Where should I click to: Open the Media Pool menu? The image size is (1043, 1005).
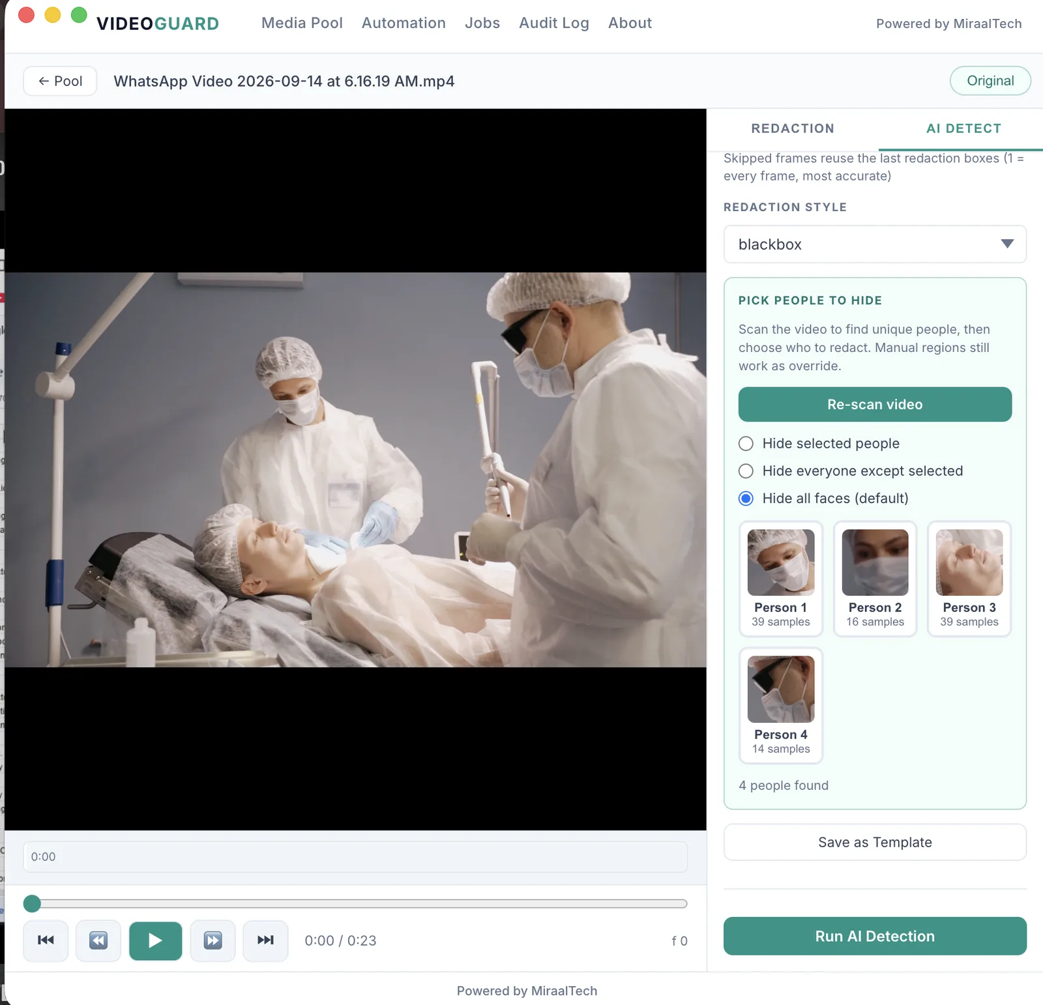302,23
